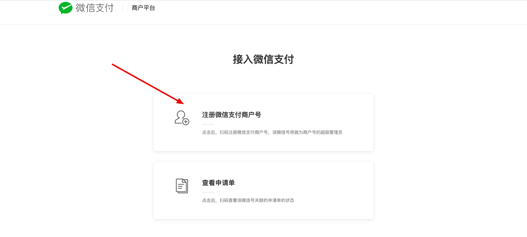The image size is (527, 237).
Task: Click the 超级管理员 text in the registration description
Action: coord(332,132)
